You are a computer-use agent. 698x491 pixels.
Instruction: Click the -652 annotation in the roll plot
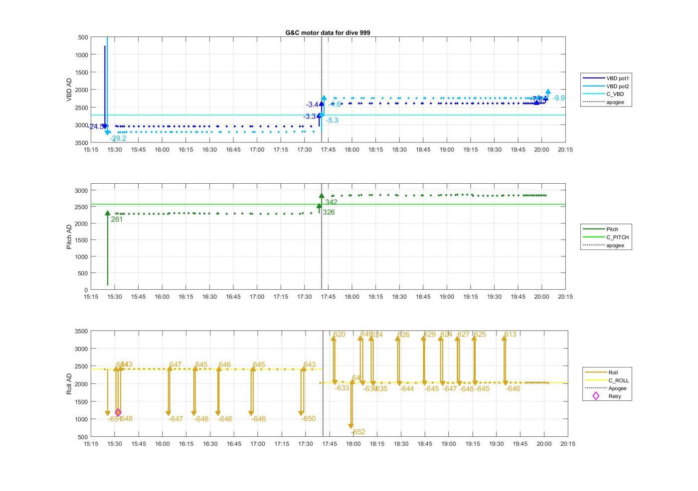[x=358, y=432]
